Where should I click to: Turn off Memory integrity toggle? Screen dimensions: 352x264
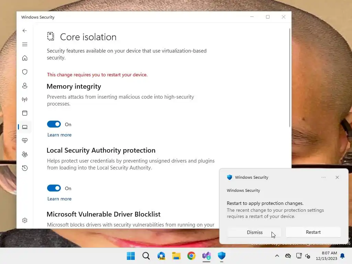[x=54, y=124]
